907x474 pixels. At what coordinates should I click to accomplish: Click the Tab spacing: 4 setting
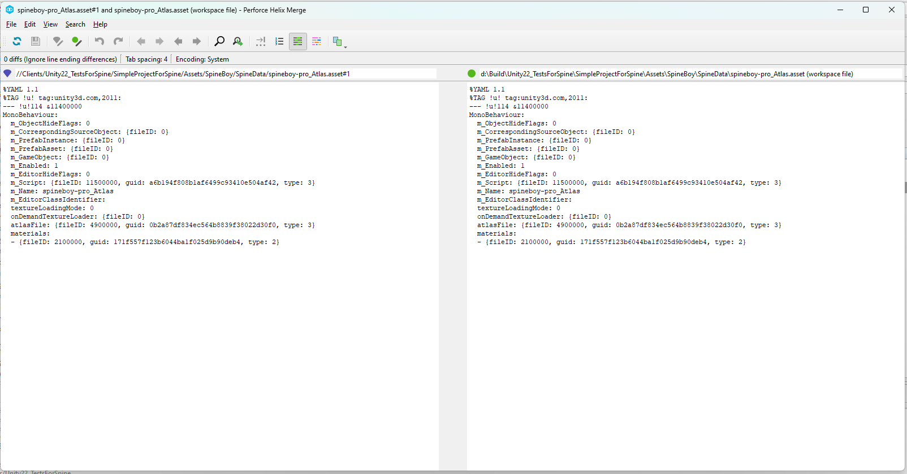point(146,59)
